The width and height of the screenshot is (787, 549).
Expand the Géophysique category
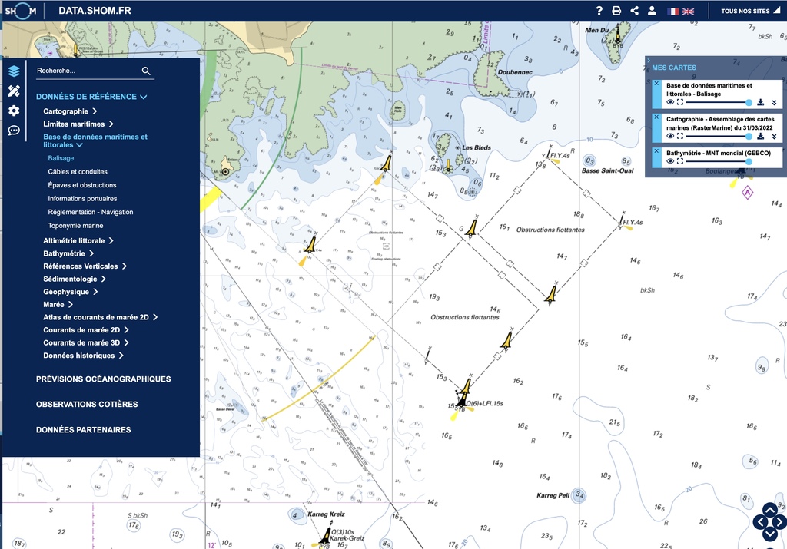tap(70, 292)
